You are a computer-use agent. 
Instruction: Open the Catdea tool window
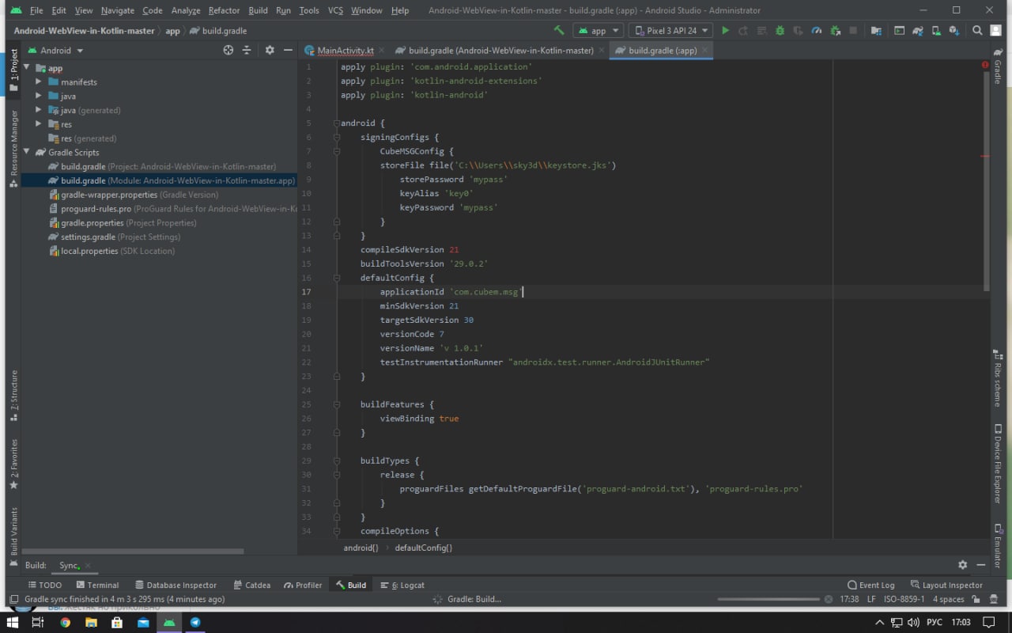pos(252,585)
